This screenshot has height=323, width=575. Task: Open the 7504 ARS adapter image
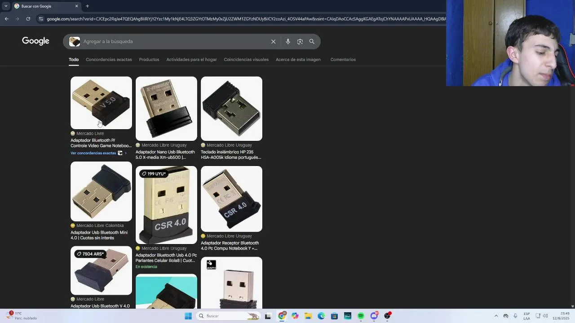(x=101, y=271)
